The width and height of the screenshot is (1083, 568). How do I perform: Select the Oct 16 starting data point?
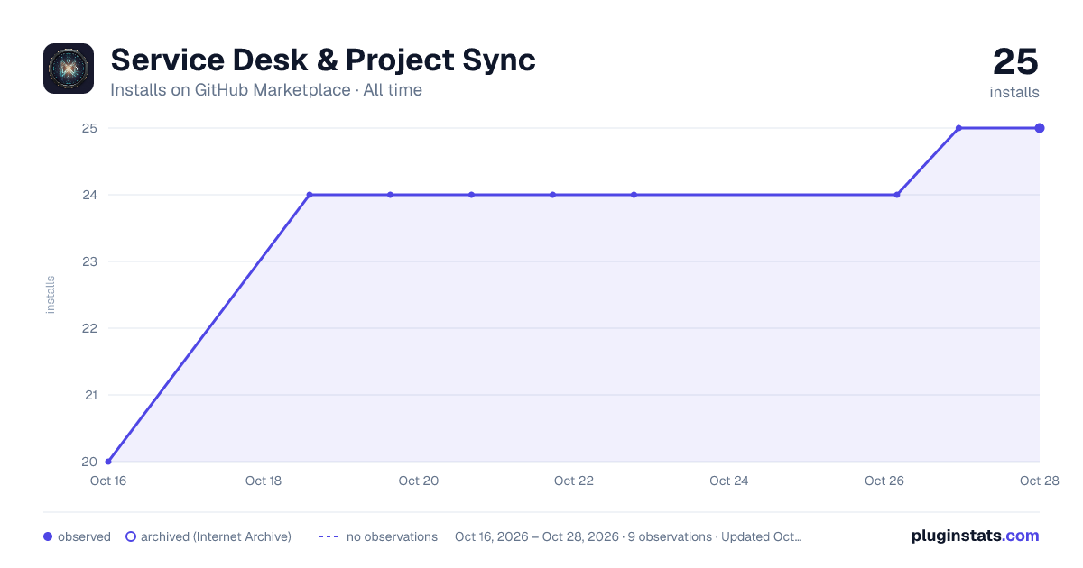pos(108,462)
